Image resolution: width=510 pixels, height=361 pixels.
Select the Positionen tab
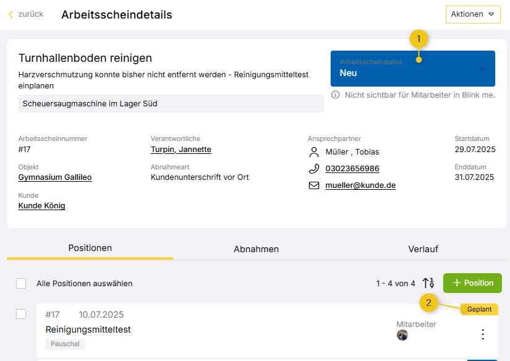(x=90, y=248)
